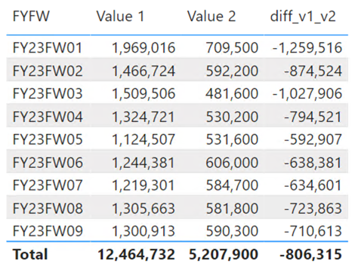Screen dimensions: 355x271
Task: Click the Value 2 total 5,207,900
Action: click(x=224, y=254)
